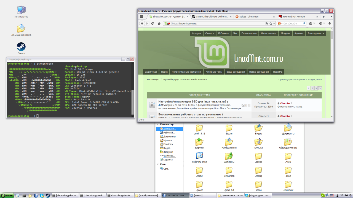Open Пользователи in forum top menu
Viewport: 353px width, 198px height.
tap(249, 33)
